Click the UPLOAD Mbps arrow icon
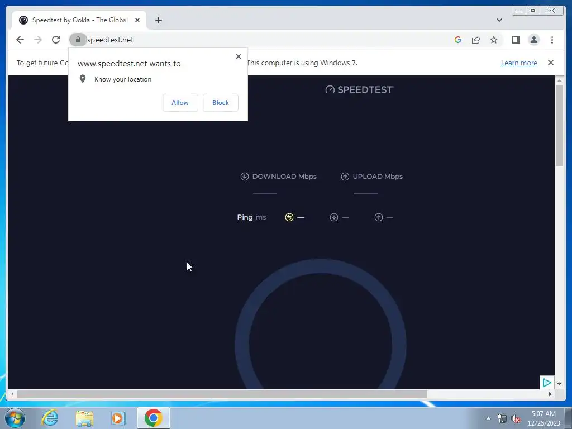The height and width of the screenshot is (429, 572). [x=345, y=177]
